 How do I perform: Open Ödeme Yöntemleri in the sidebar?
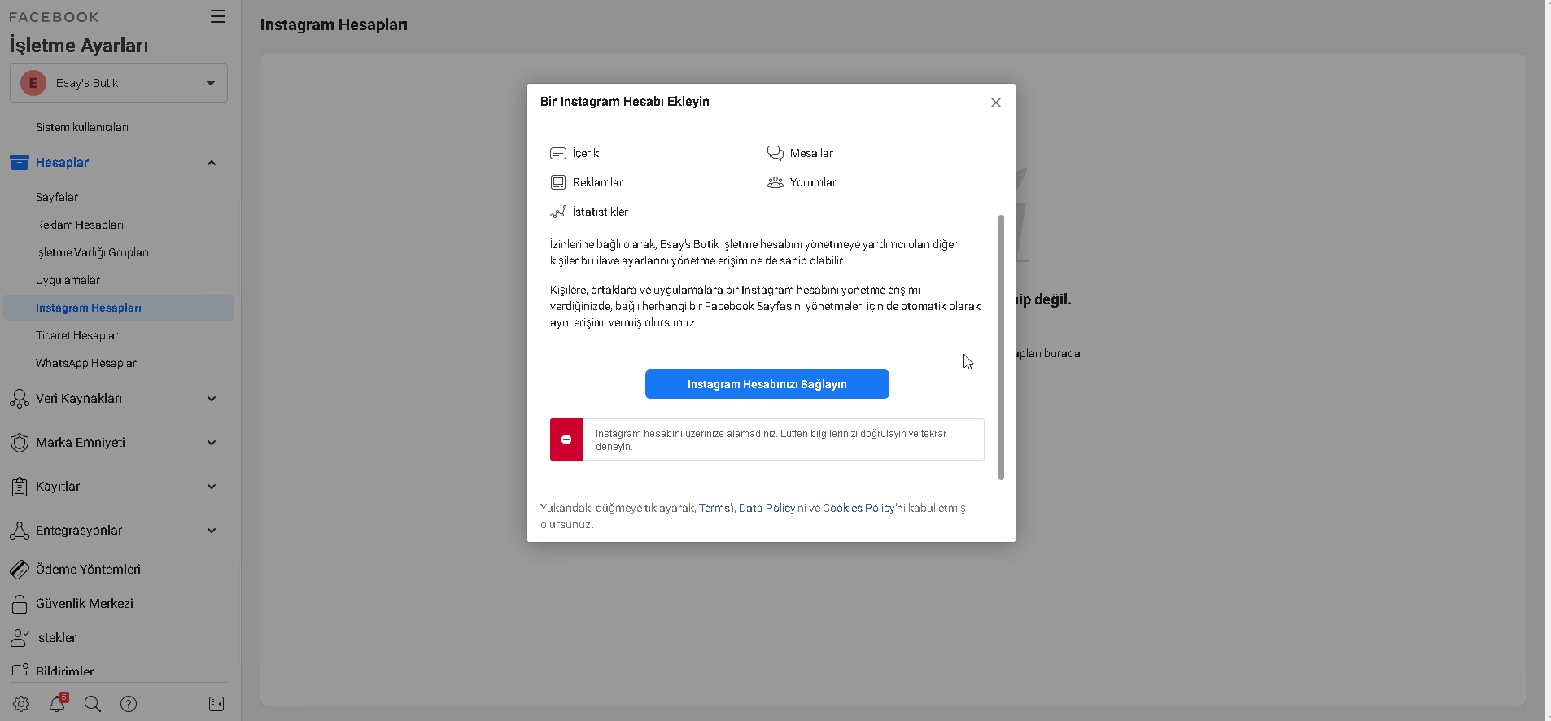click(88, 570)
